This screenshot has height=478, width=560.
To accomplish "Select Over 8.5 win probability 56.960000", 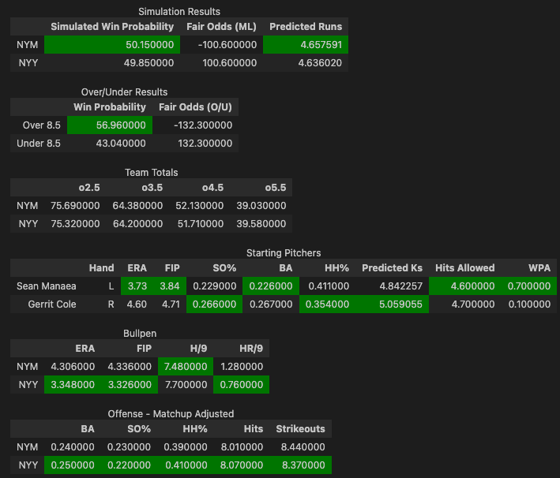I will coord(110,125).
